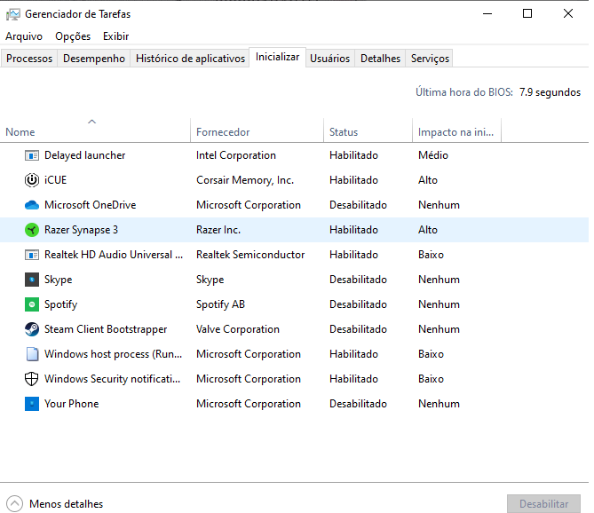594x513 pixels.
Task: Click Última hora do BIOS label
Action: click(x=464, y=92)
